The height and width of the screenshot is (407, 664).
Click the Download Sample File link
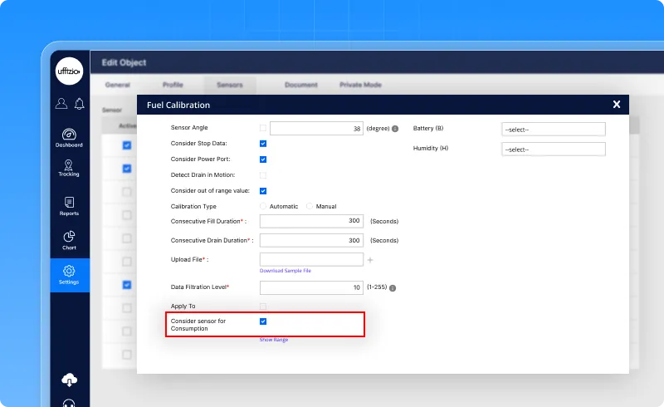[286, 271]
